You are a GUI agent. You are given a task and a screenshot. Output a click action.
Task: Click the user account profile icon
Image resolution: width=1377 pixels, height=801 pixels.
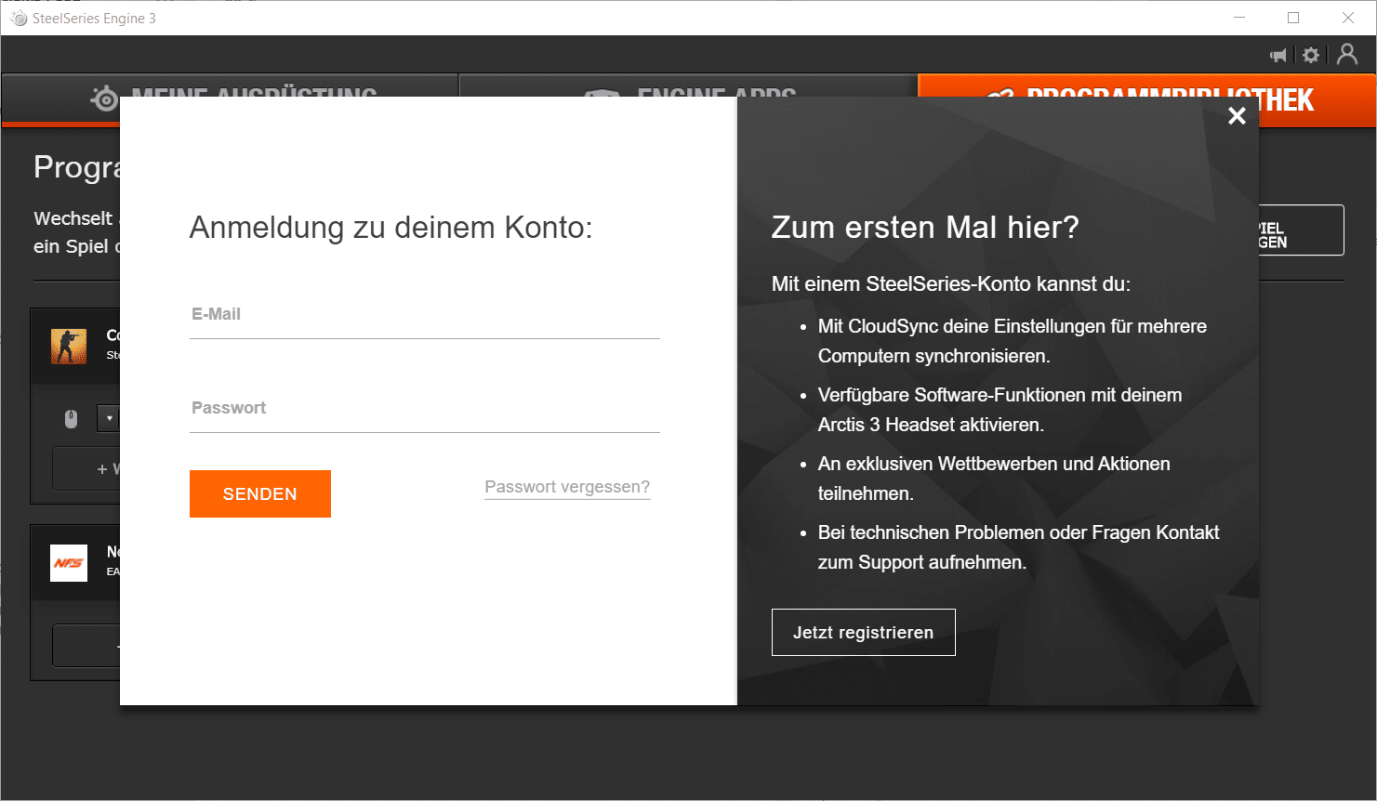pos(1346,55)
